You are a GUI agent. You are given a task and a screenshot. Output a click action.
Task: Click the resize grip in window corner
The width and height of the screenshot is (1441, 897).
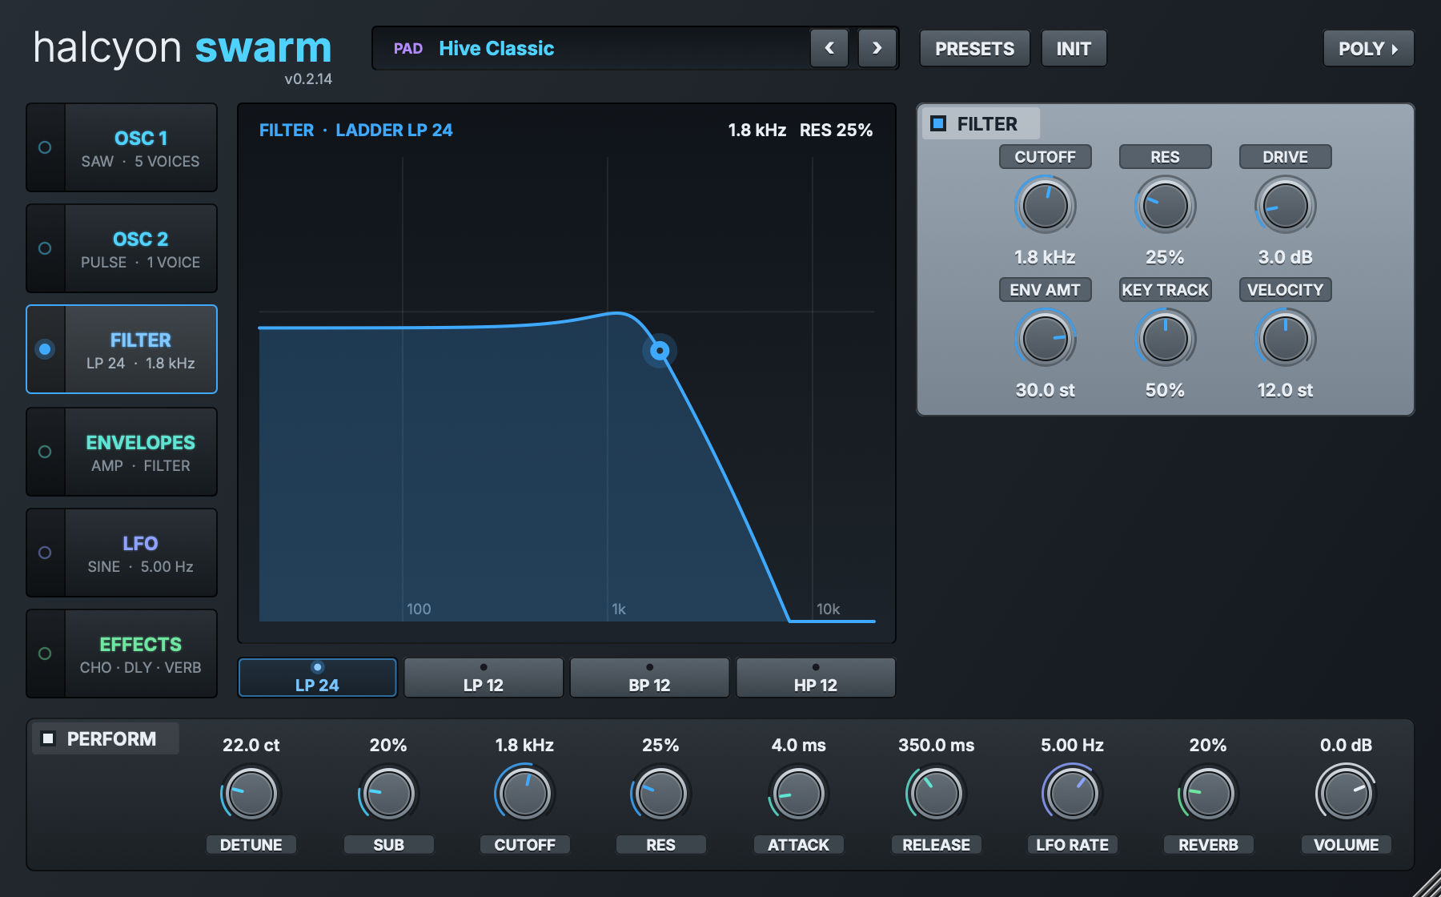[x=1428, y=884]
